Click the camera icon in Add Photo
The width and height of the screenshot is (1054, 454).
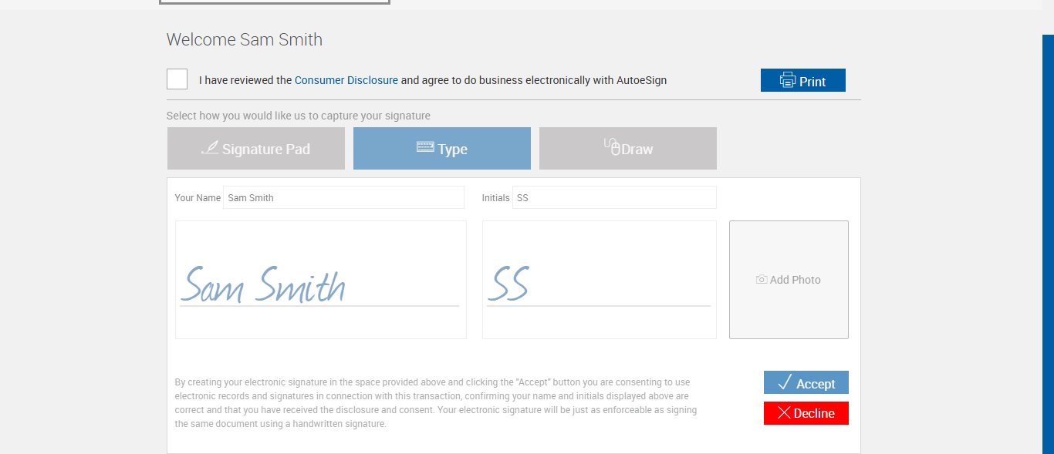[x=762, y=280]
